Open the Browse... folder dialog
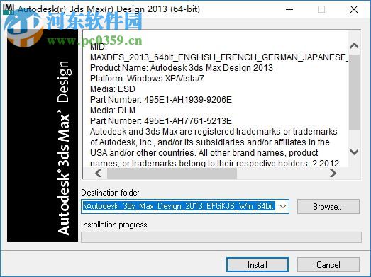The width and height of the screenshot is (371, 277). coord(328,207)
